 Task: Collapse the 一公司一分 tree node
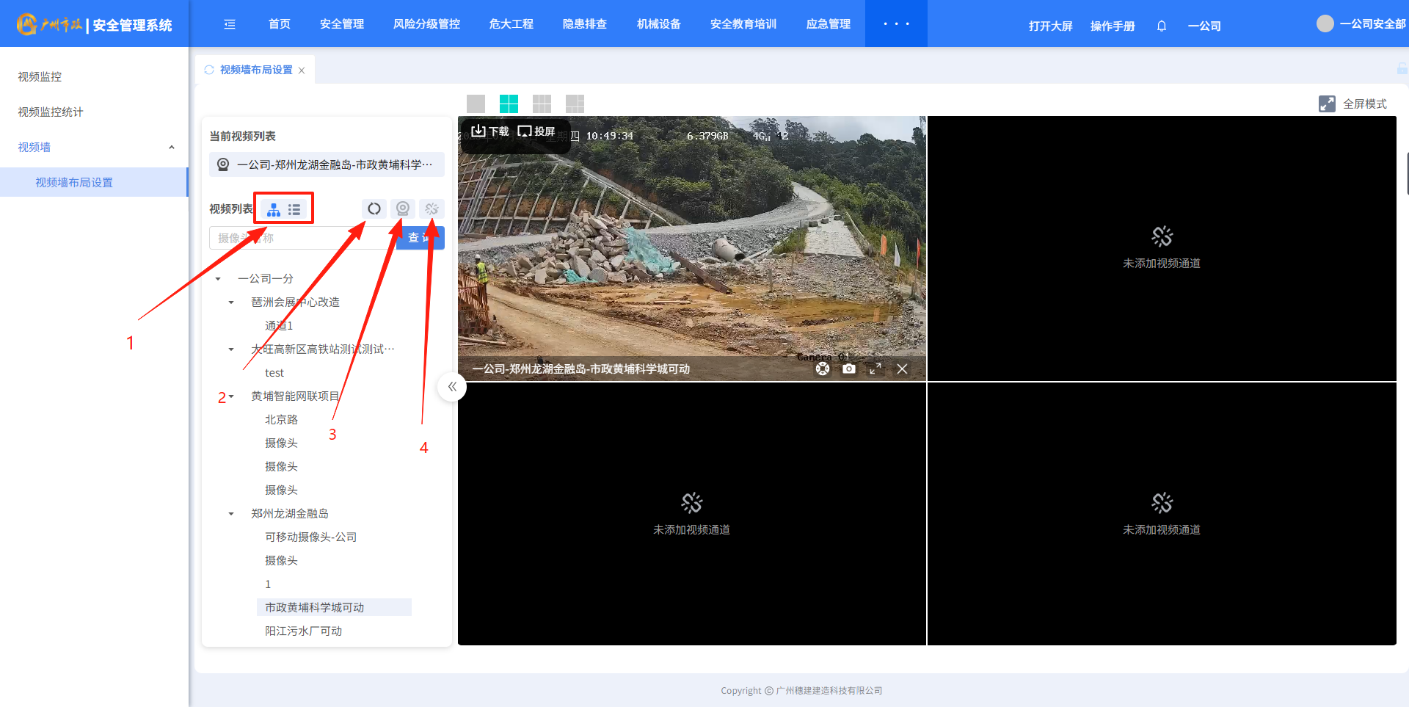click(218, 279)
